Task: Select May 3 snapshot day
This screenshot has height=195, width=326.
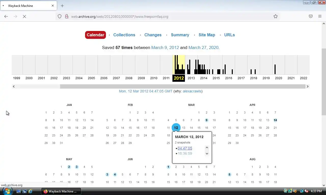Action: [77, 167]
